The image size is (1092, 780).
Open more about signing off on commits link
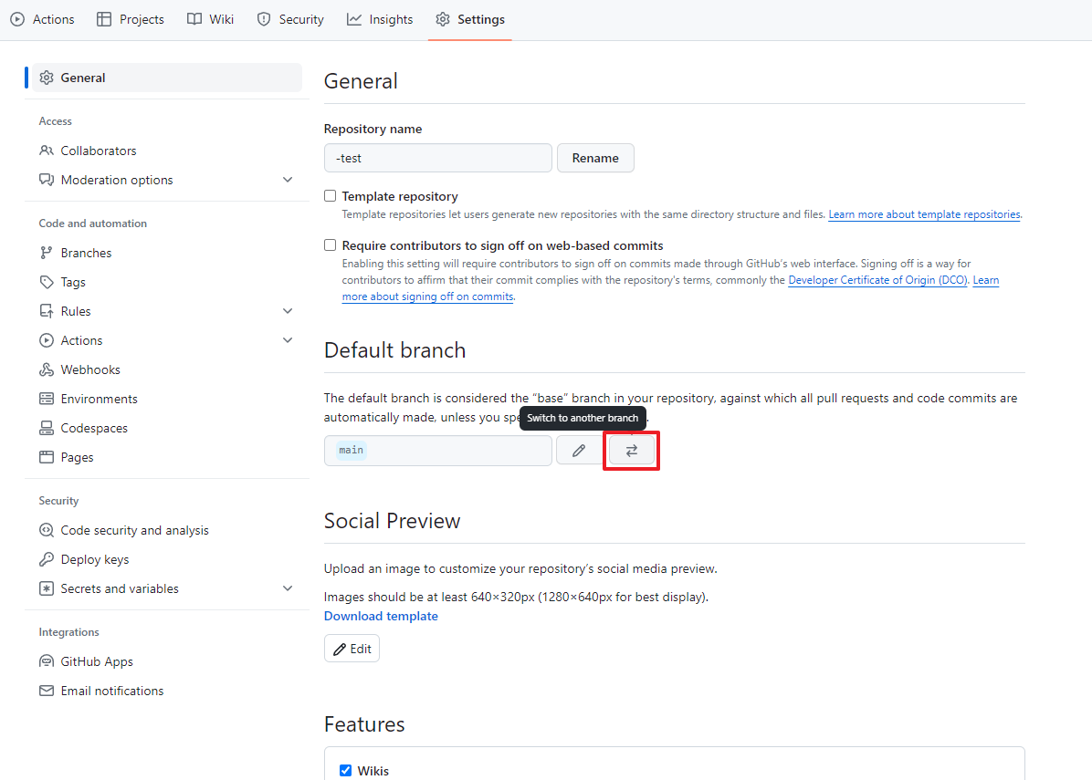(427, 296)
